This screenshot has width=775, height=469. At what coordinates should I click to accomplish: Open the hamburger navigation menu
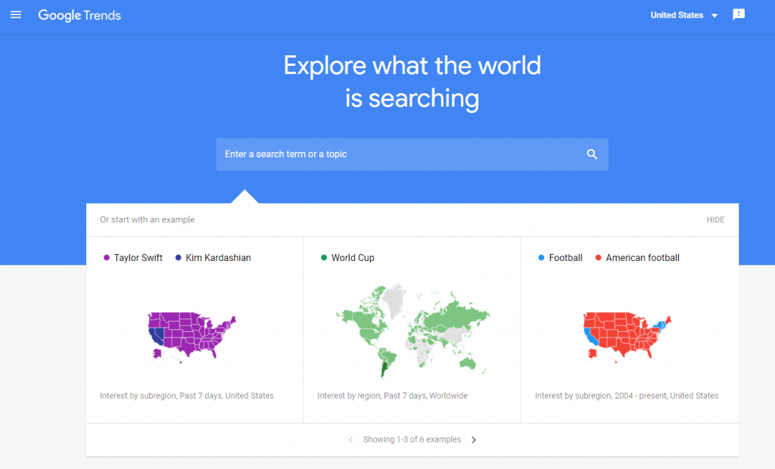point(16,15)
